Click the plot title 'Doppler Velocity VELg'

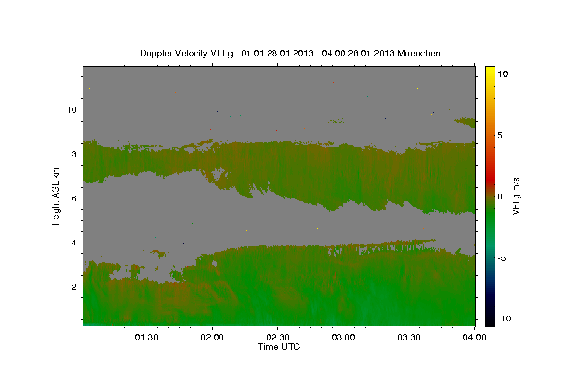(x=188, y=53)
